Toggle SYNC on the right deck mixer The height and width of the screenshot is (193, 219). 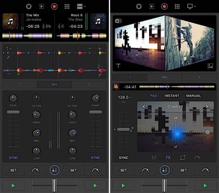(95, 157)
